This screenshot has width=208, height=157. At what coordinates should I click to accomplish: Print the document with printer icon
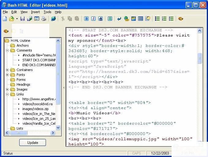click(x=44, y=19)
